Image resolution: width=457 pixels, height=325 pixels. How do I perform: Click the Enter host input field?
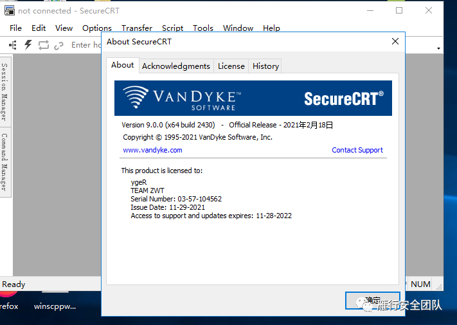click(x=86, y=45)
